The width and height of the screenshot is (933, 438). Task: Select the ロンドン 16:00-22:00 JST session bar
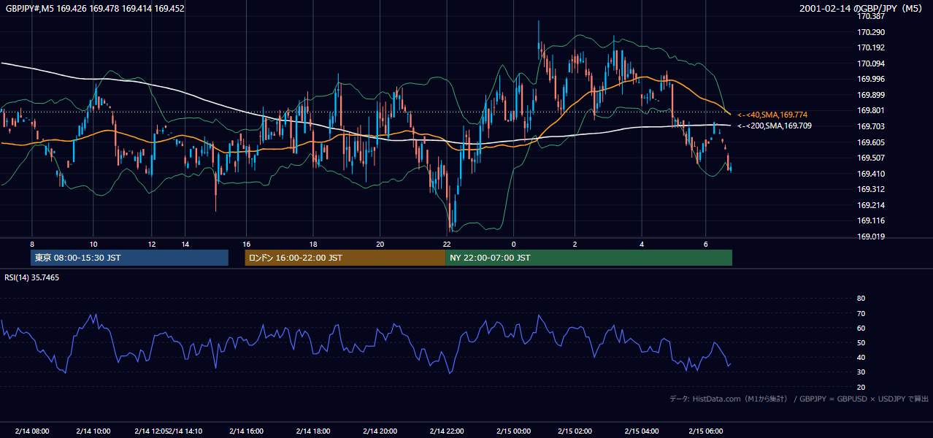(345, 258)
